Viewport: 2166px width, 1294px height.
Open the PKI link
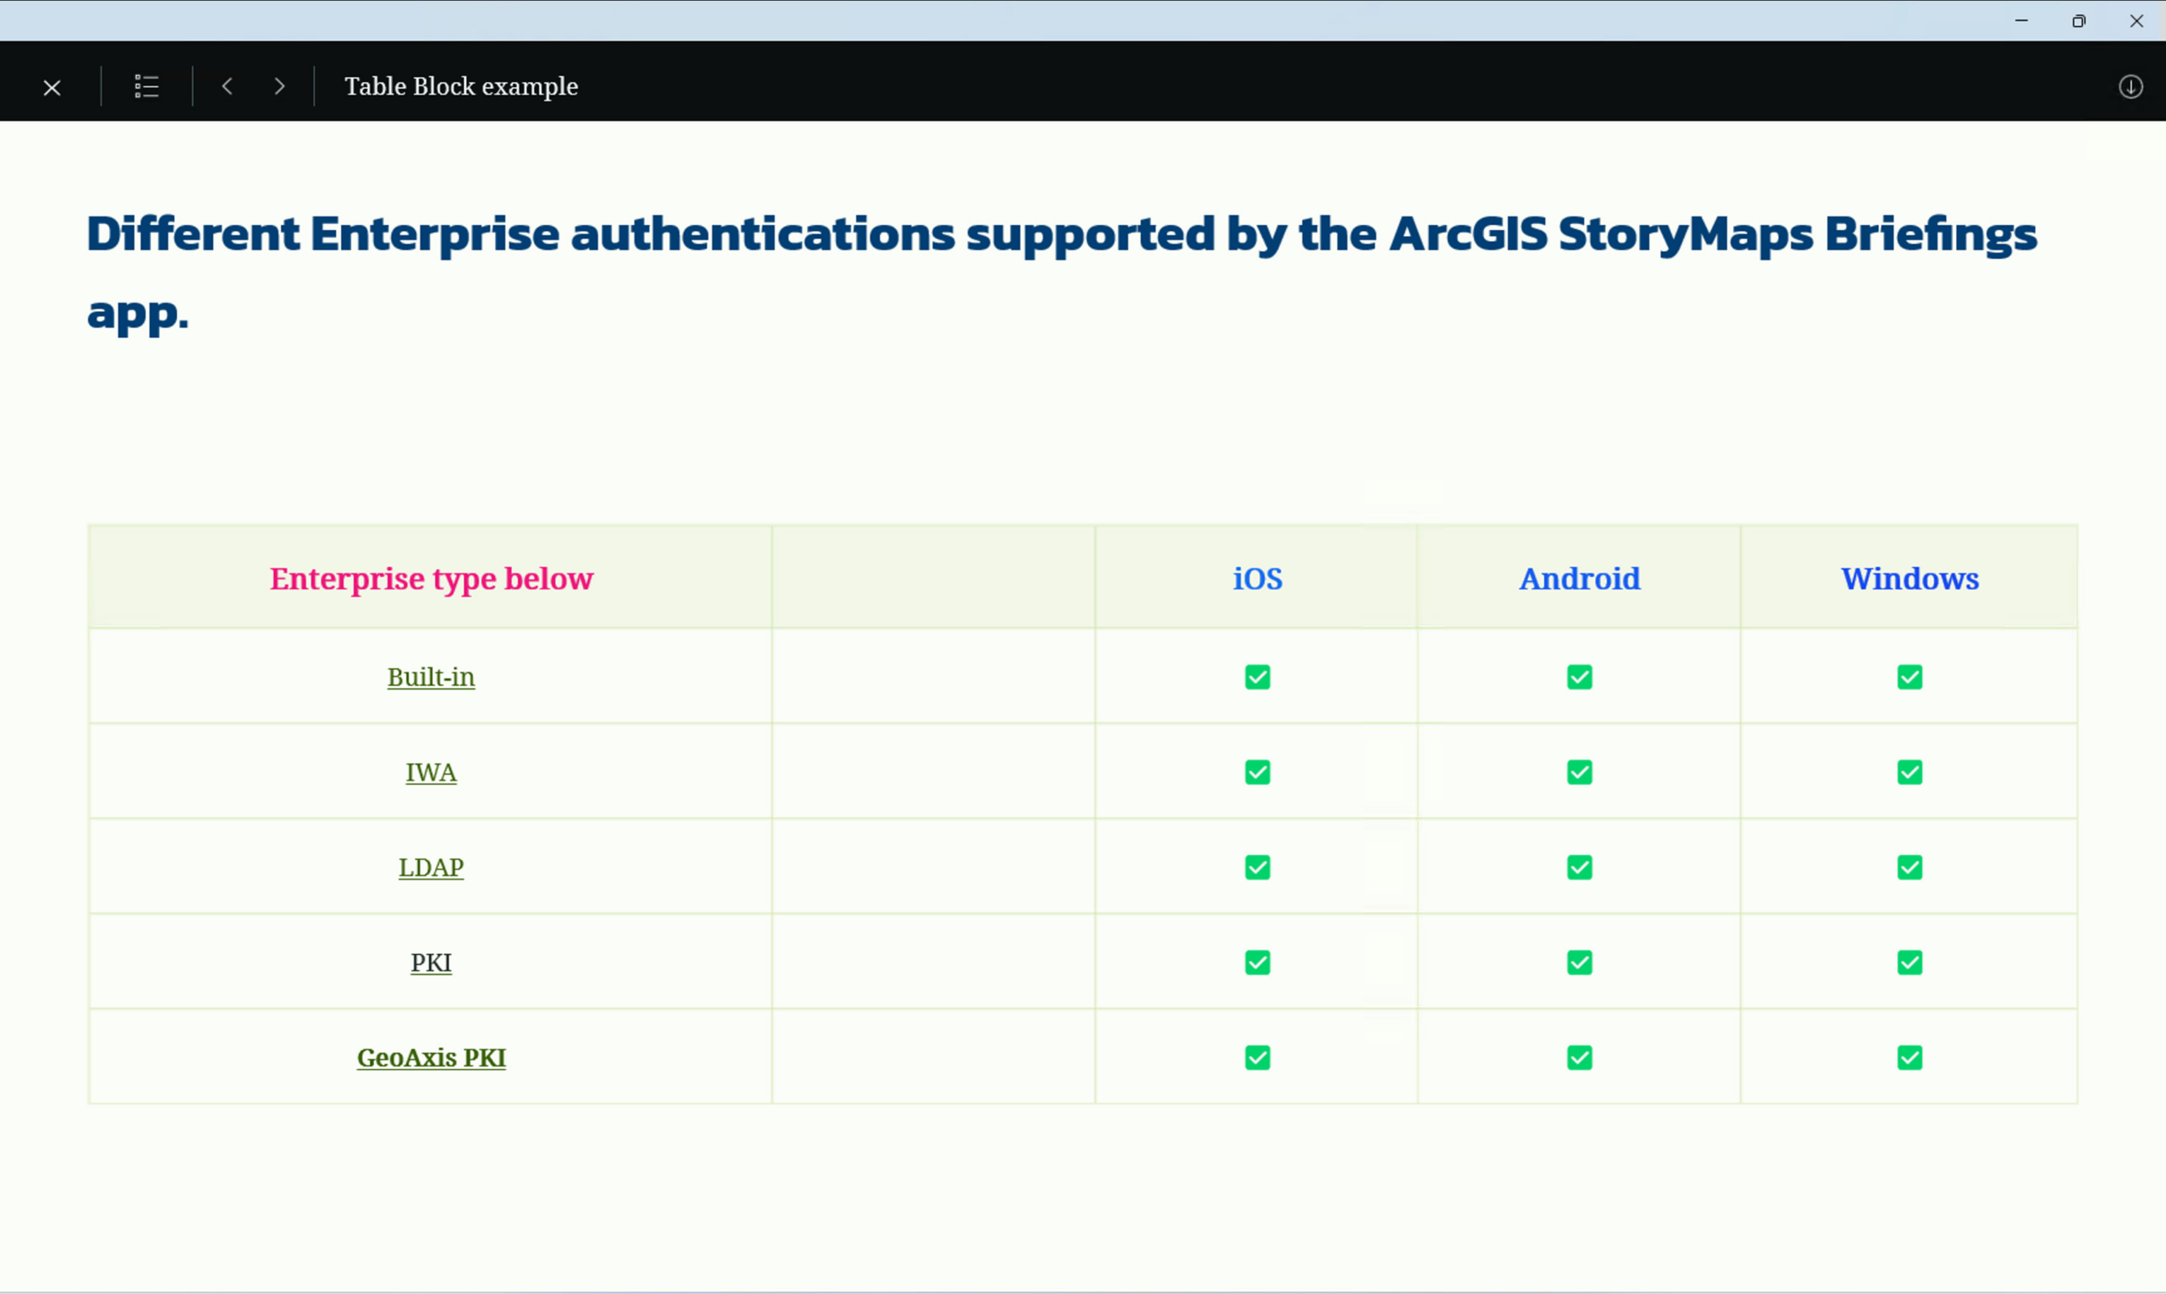point(431,962)
